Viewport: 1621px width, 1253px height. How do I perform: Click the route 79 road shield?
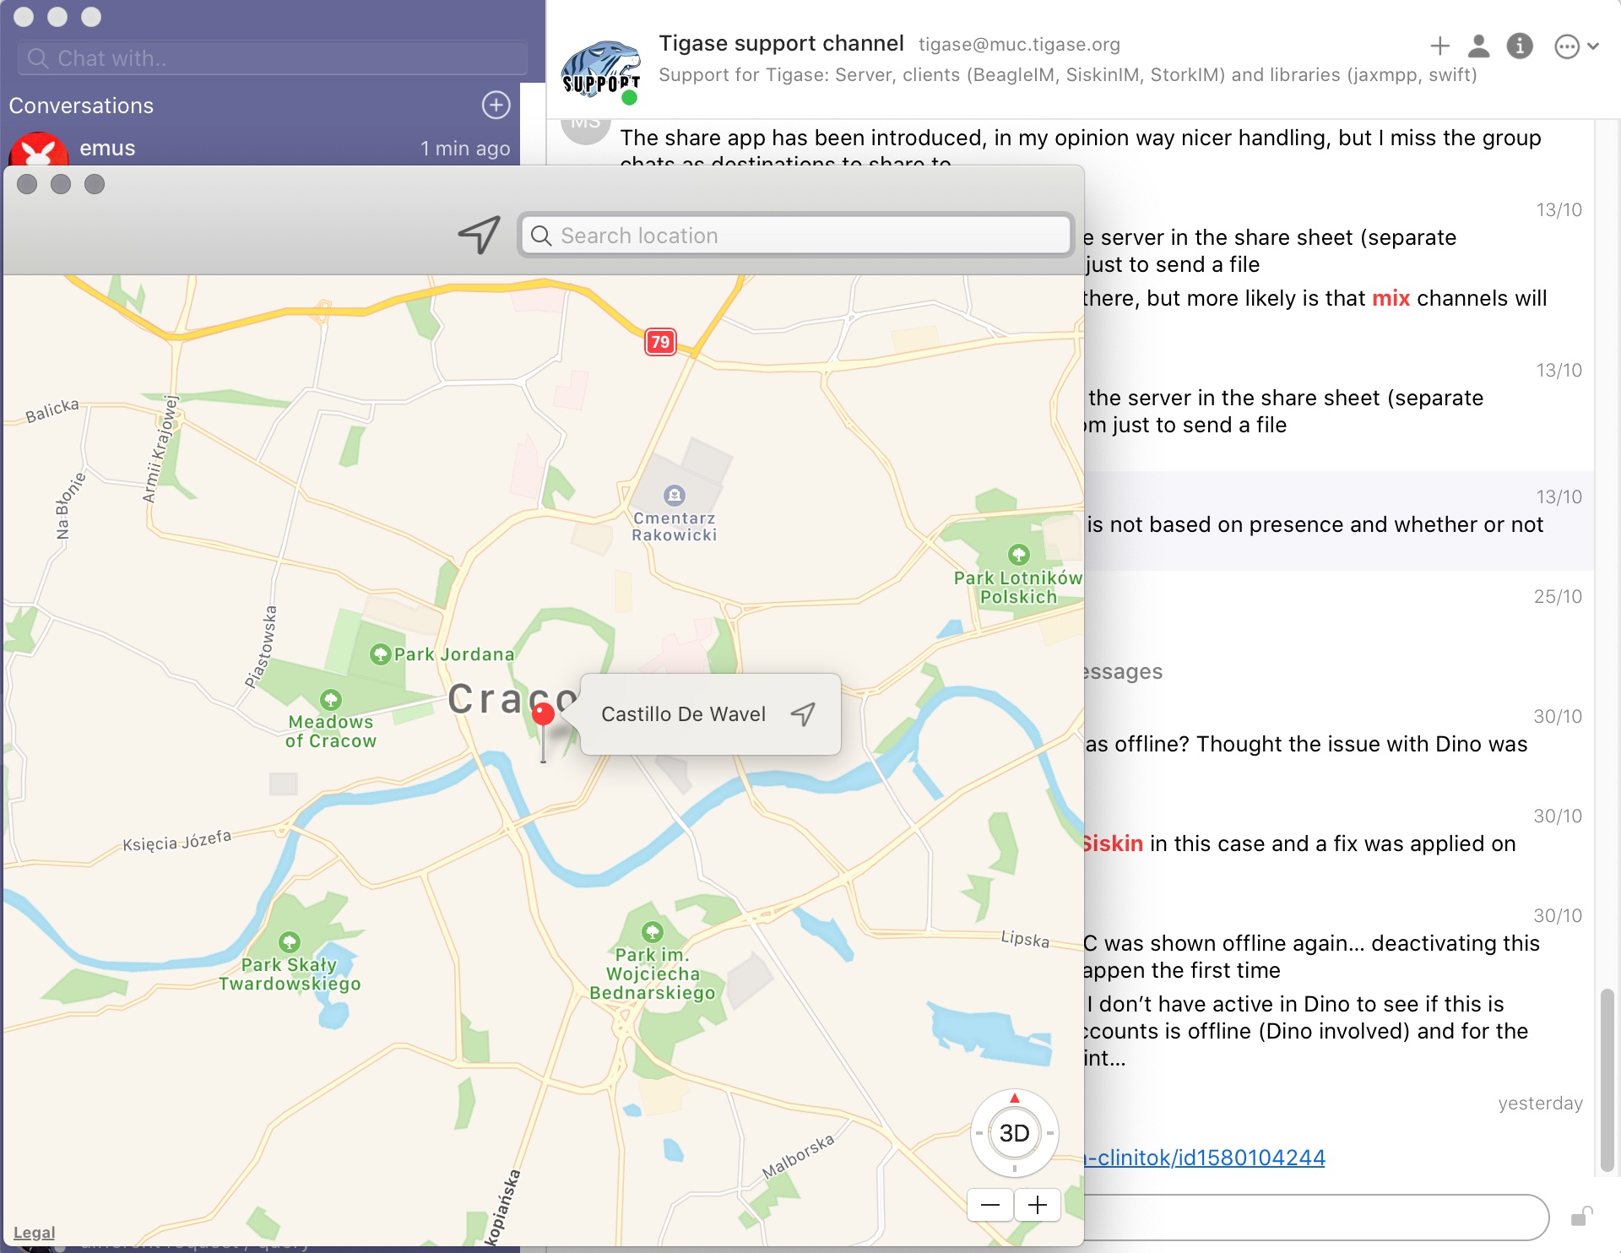(x=660, y=342)
